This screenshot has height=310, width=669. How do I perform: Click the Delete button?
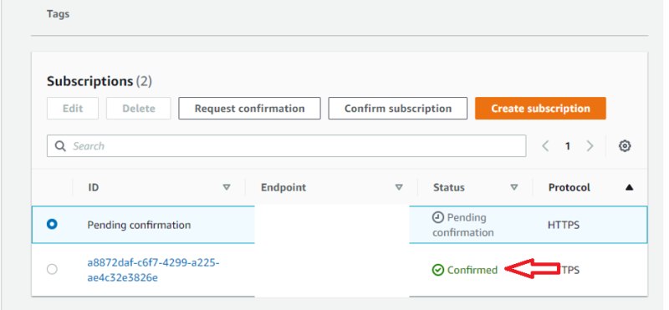pos(139,109)
